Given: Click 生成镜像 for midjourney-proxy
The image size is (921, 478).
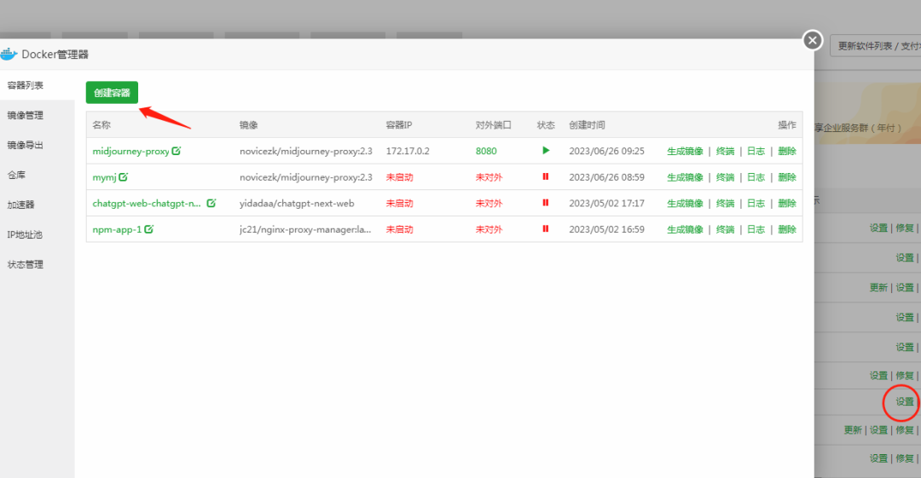Looking at the screenshot, I should (685, 151).
